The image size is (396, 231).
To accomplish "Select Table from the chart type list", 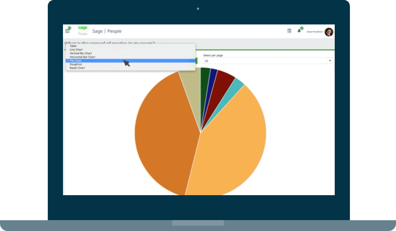I will (131, 46).
